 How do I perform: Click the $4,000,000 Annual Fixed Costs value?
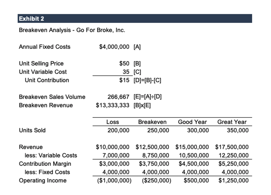click(x=114, y=47)
